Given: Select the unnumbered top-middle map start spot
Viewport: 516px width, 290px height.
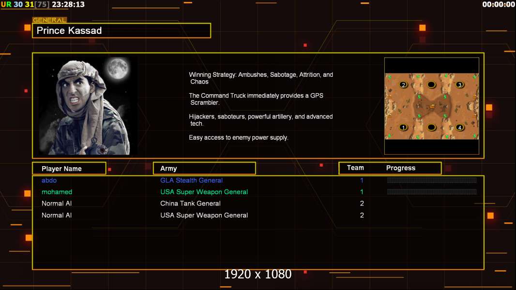Looking at the screenshot, I should click(x=431, y=85).
